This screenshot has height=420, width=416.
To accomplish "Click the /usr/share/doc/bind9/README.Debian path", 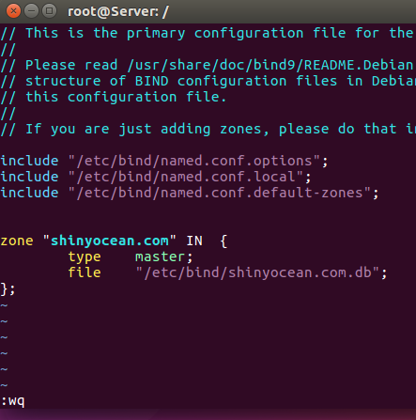I will (x=270, y=65).
